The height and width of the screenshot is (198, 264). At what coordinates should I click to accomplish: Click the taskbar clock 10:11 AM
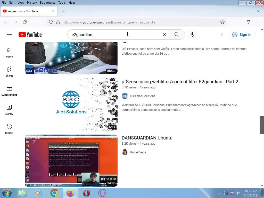click(251, 191)
